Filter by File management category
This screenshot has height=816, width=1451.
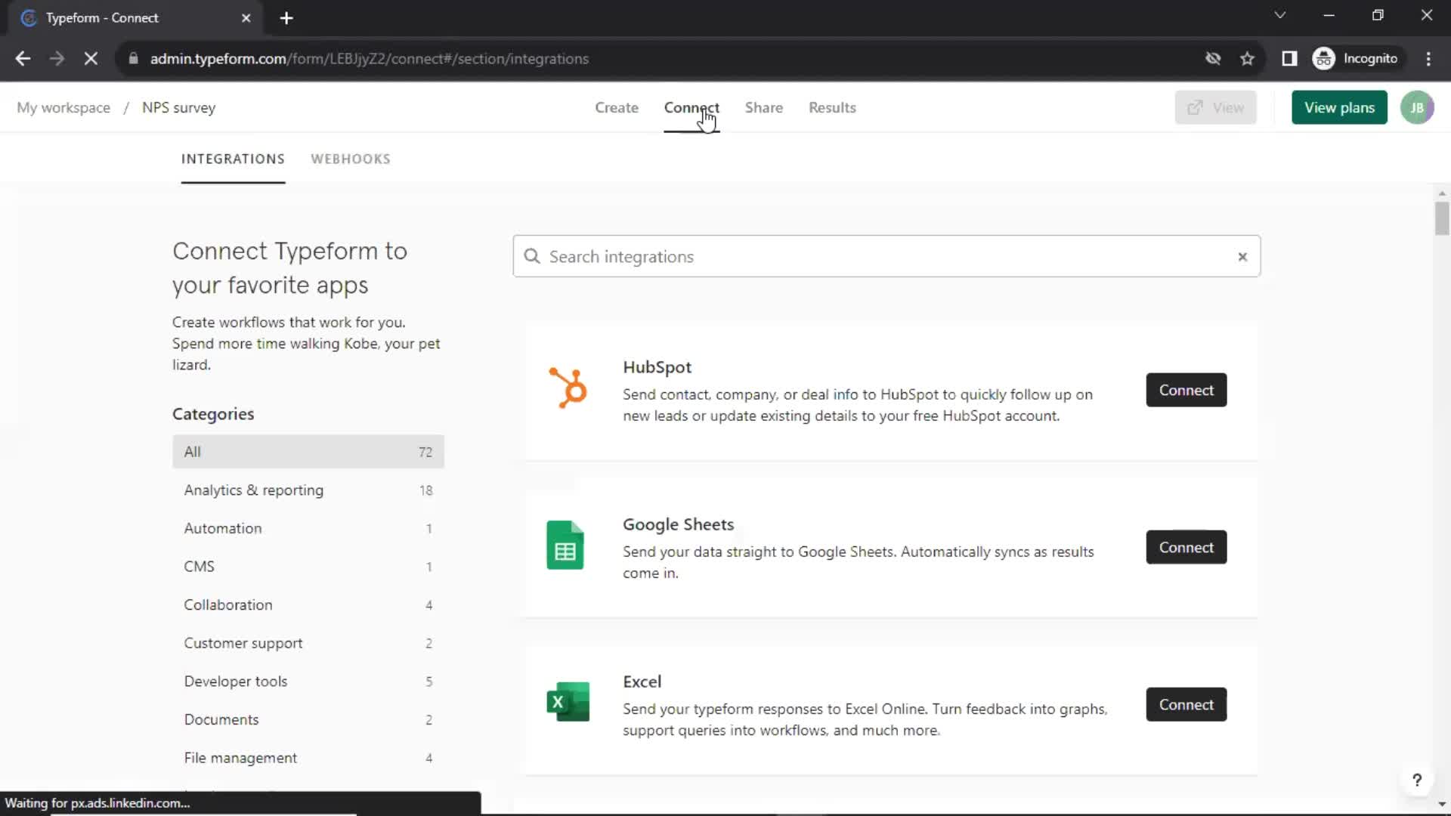[308, 757]
